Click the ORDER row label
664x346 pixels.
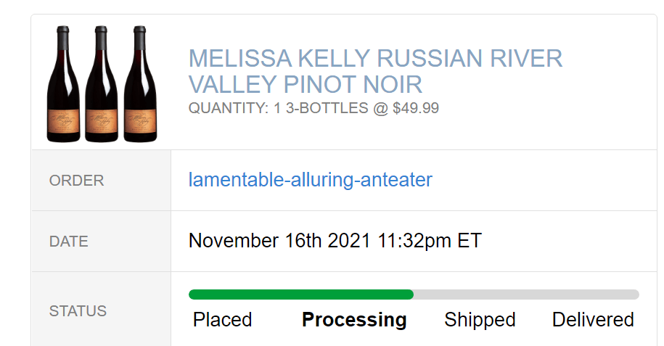coord(76,181)
